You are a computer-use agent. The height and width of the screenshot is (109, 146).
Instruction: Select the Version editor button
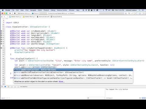[132, 13]
